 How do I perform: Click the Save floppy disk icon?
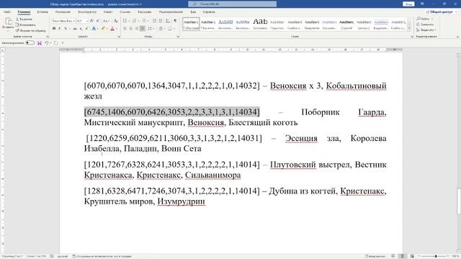[40, 43]
